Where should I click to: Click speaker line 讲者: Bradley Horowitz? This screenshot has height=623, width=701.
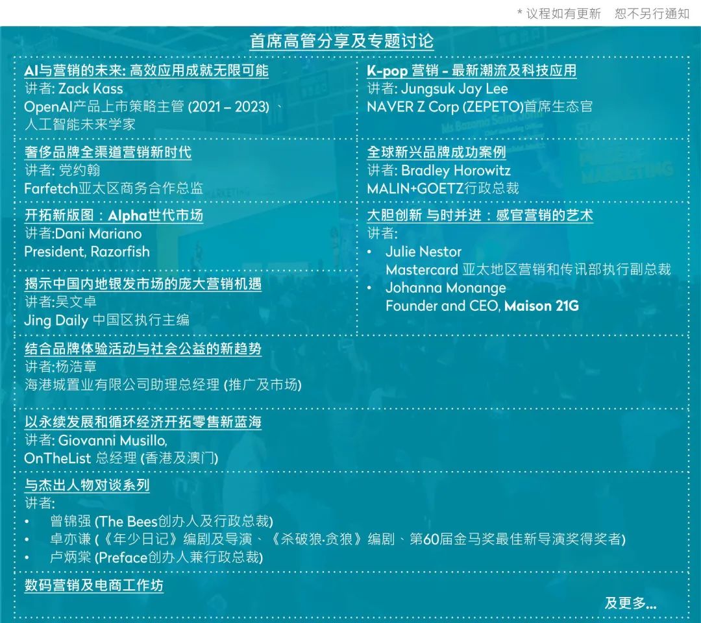pyautogui.click(x=439, y=170)
